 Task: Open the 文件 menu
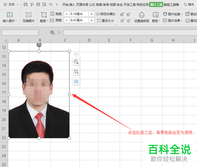pos(11,5)
